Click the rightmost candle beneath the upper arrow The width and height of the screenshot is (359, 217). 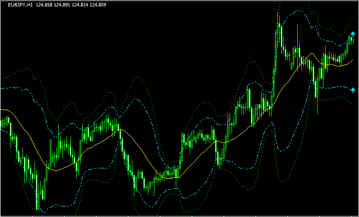pyautogui.click(x=353, y=41)
